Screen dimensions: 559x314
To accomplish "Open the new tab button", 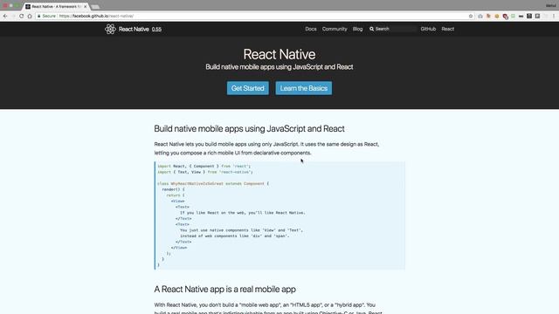I will tap(95, 7).
